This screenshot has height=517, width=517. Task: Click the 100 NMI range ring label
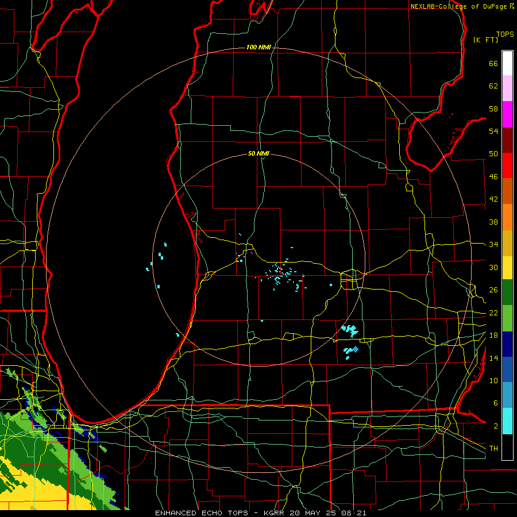pyautogui.click(x=258, y=48)
